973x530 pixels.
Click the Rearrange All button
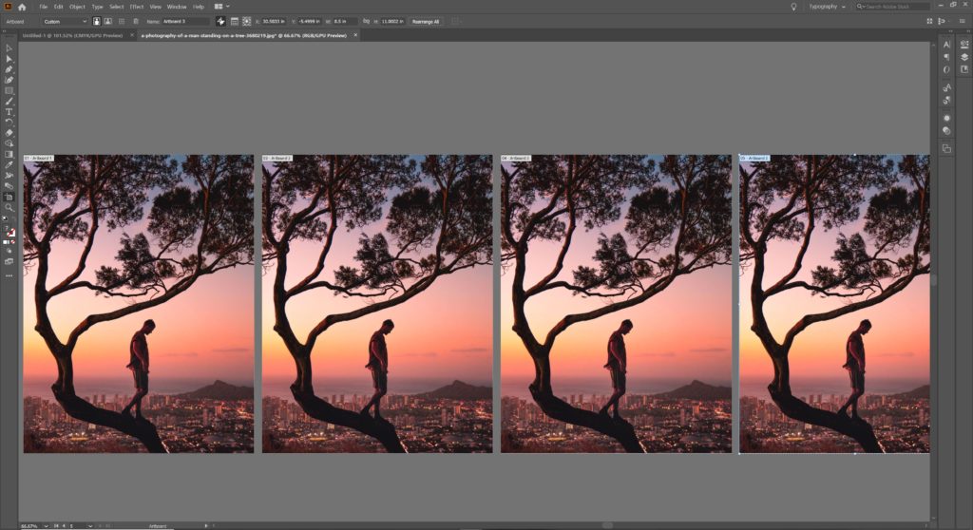click(425, 21)
